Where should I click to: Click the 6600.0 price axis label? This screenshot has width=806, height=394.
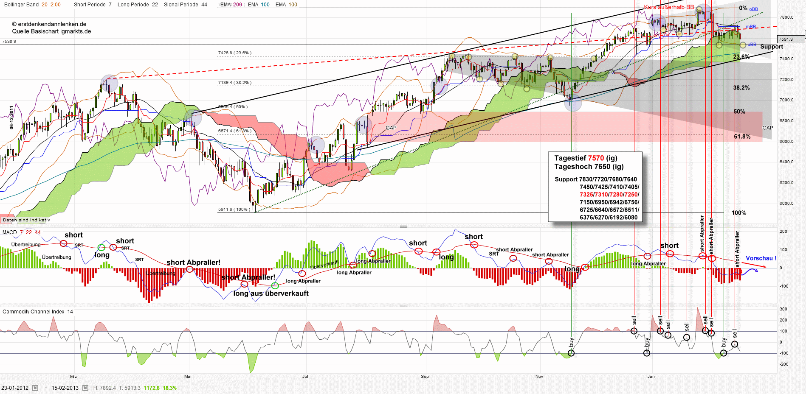786,142
